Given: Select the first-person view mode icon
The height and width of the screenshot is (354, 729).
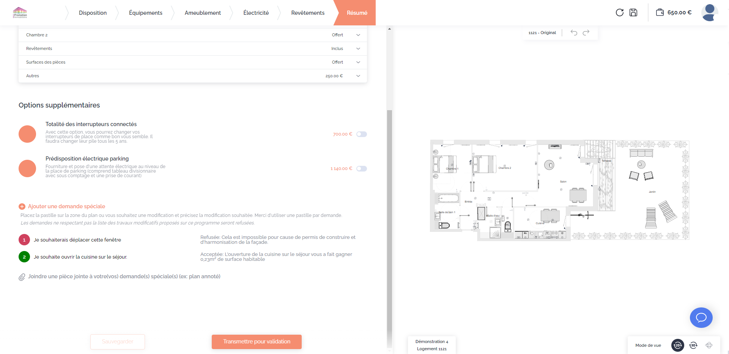Looking at the screenshot, I should coord(709,345).
